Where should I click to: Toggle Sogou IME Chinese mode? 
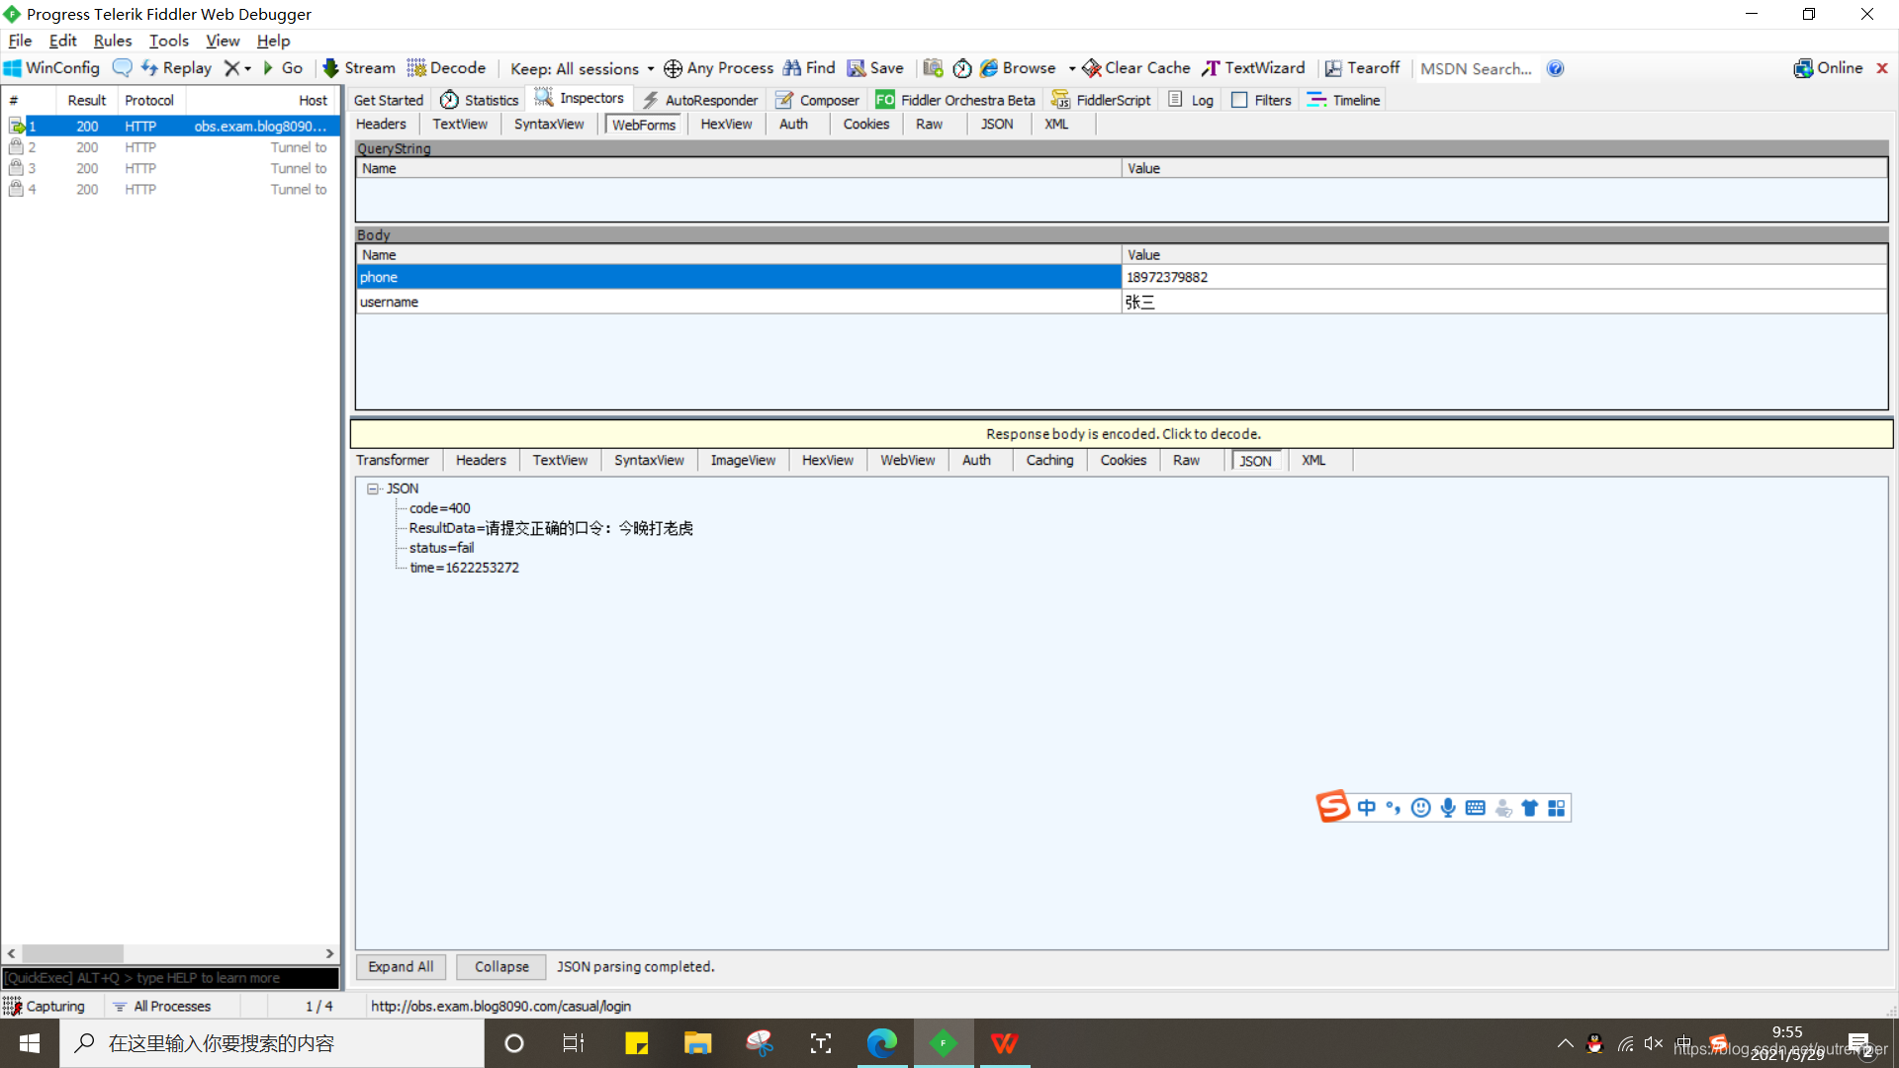tap(1366, 808)
